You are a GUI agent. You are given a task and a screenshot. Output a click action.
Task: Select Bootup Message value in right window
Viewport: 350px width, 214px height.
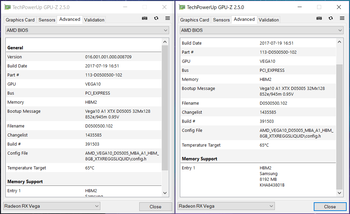click(292, 91)
